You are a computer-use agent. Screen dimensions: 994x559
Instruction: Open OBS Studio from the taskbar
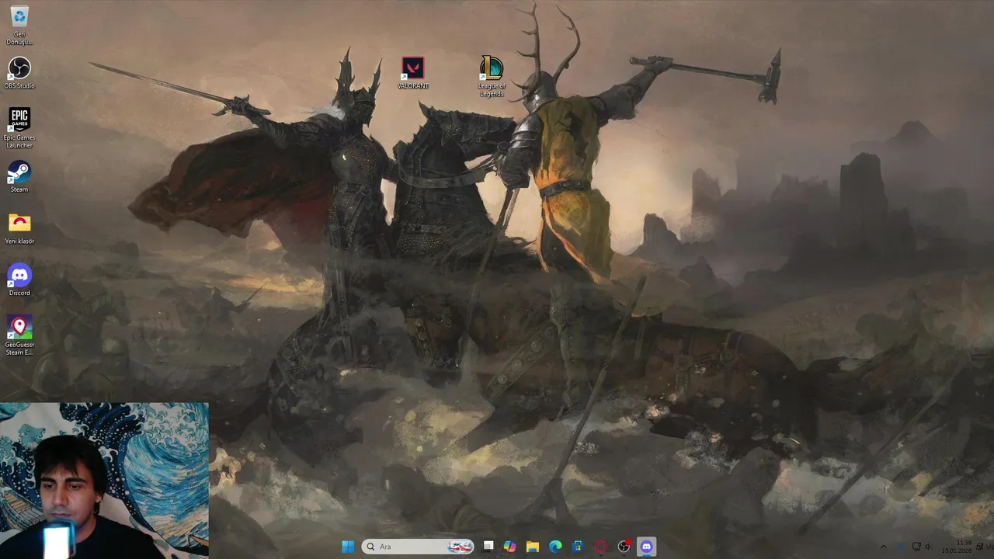click(x=624, y=547)
